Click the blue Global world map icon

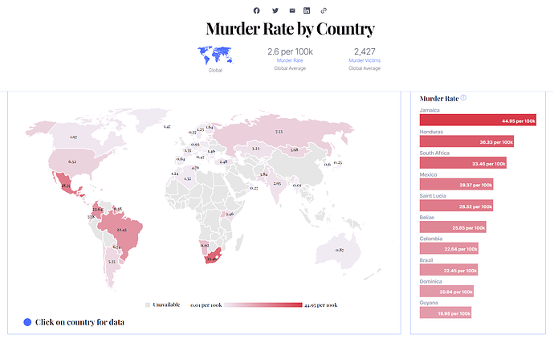point(214,56)
